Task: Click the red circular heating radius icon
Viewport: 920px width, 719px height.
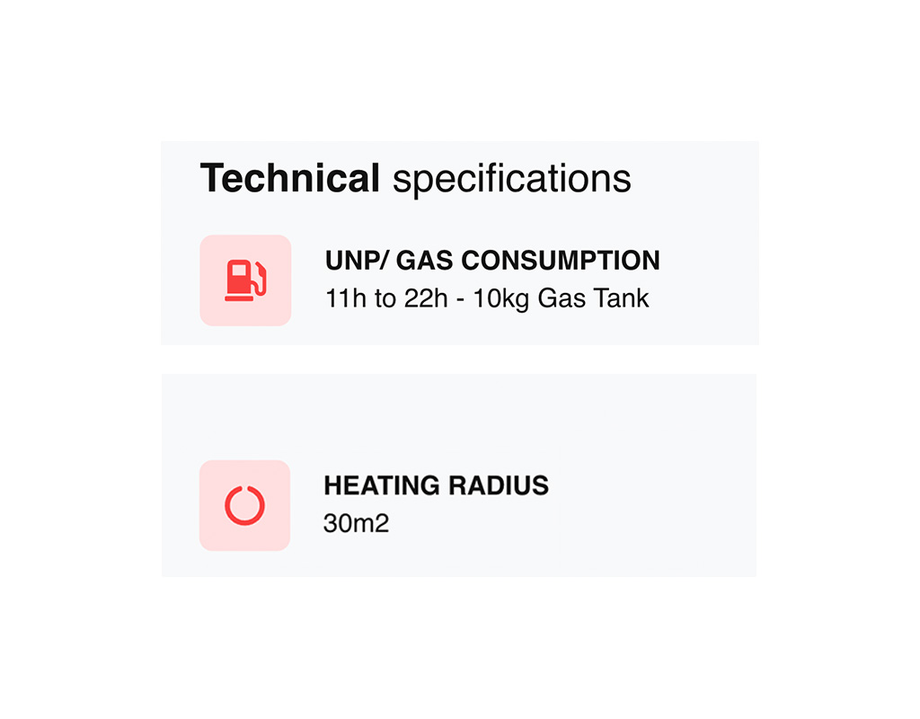Action: pos(244,505)
